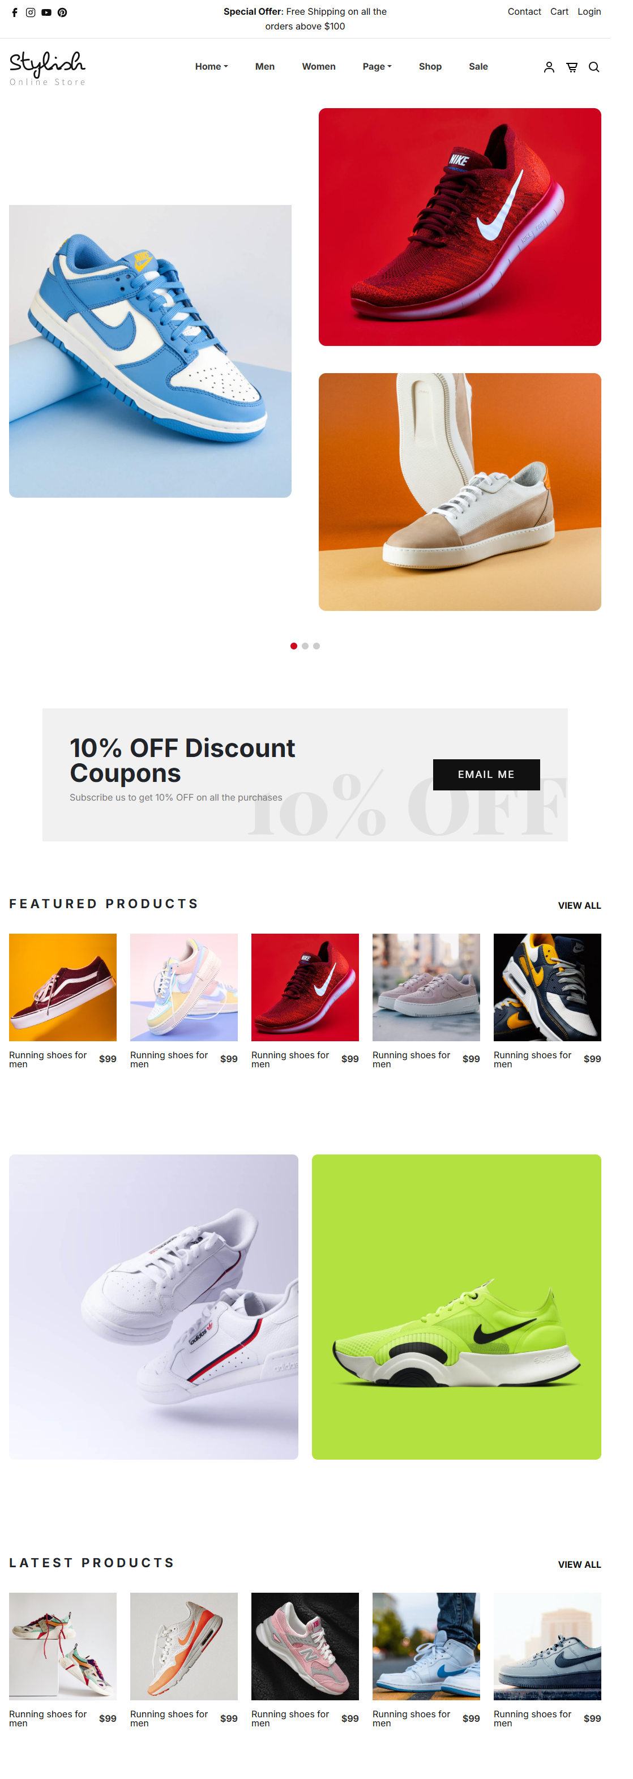Expand the Page dropdown menu
The image size is (633, 1779).
[x=377, y=66]
